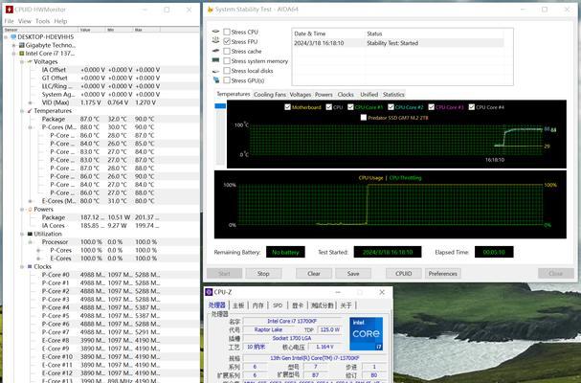
Task: Open the 主板 tab in CPU-Z
Action: 238,305
